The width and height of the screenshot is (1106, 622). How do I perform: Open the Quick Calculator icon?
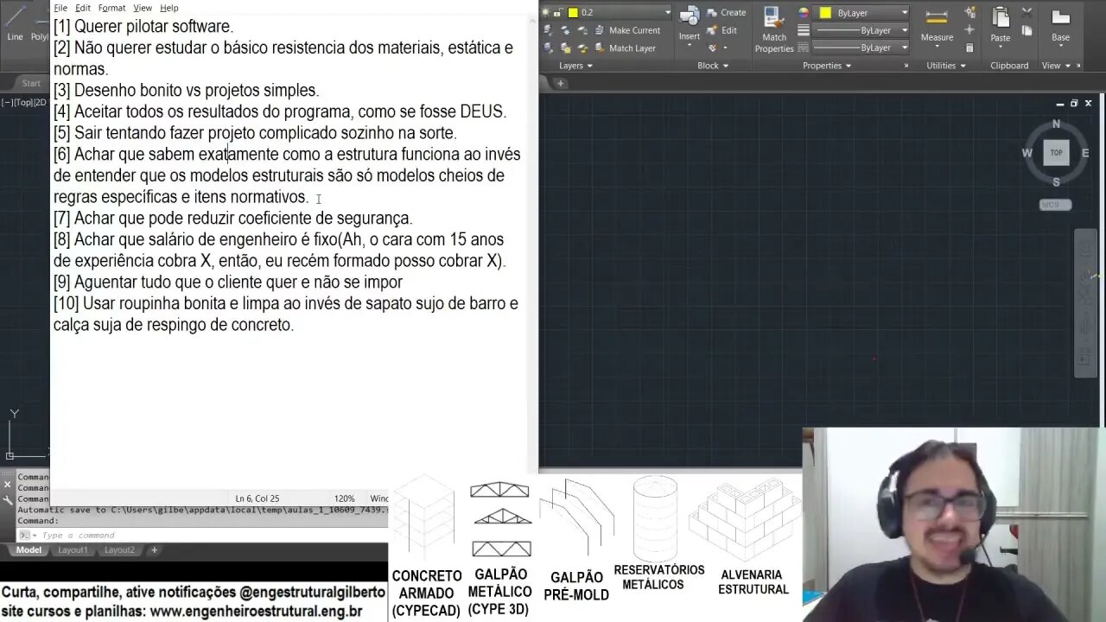970,48
